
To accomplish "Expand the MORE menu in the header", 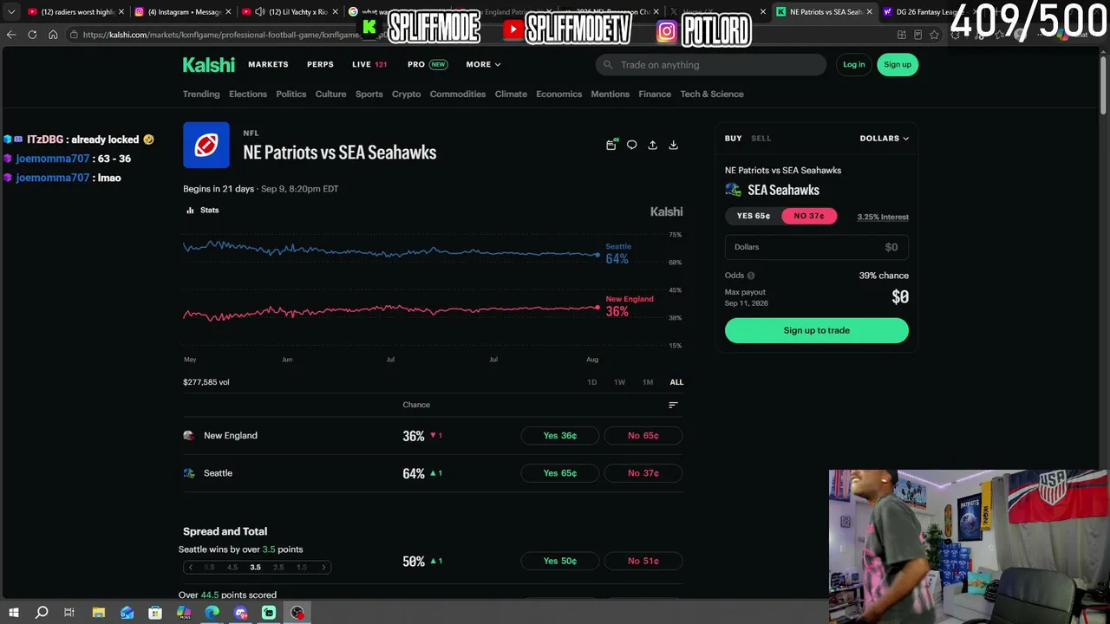I will (x=483, y=64).
